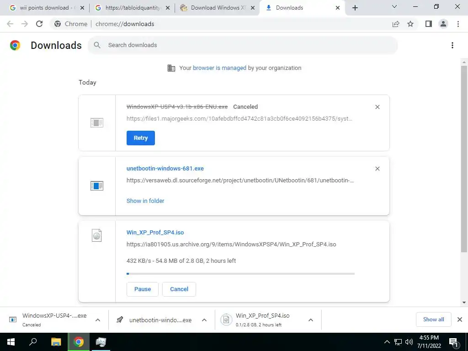Bookmark this page with the star icon
Image resolution: width=468 pixels, height=351 pixels.
click(x=410, y=24)
